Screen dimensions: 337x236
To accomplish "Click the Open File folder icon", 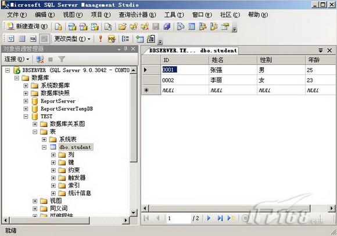I will pyautogui.click(x=122, y=27).
